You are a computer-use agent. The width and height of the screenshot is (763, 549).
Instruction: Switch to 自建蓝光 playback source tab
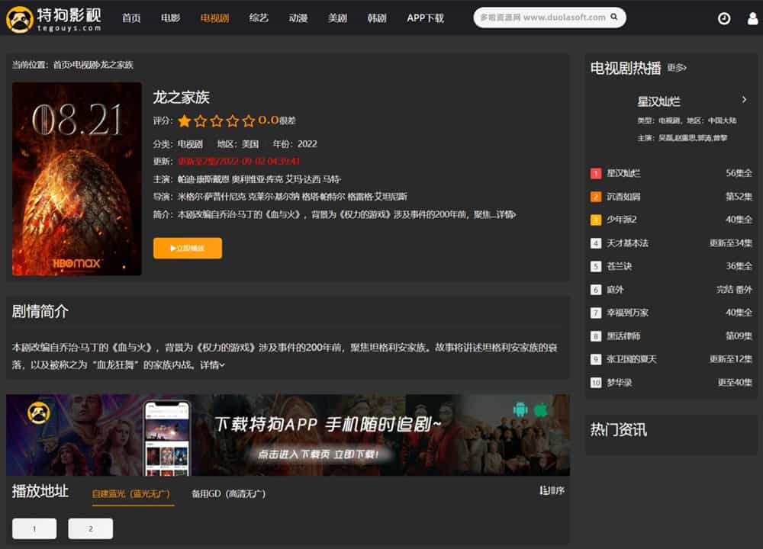pos(131,493)
